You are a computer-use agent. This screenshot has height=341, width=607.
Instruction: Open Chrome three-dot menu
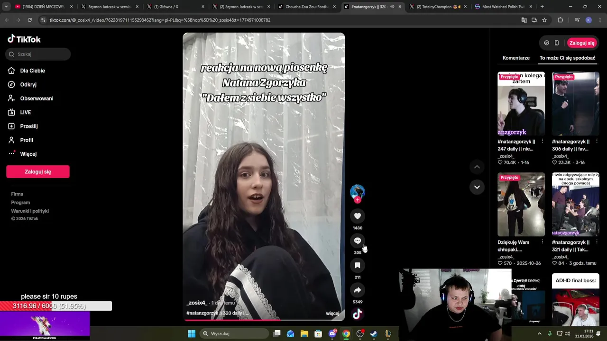pos(599,20)
